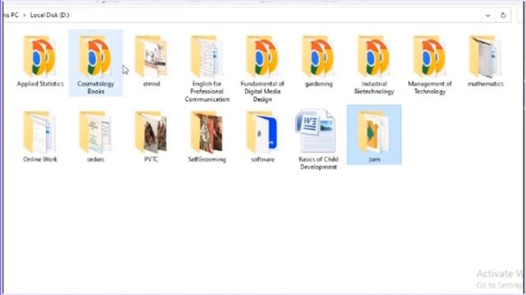This screenshot has width=526, height=295.
Task: Click the 'Fundamental of Digital Media Design' label
Action: coord(262,91)
